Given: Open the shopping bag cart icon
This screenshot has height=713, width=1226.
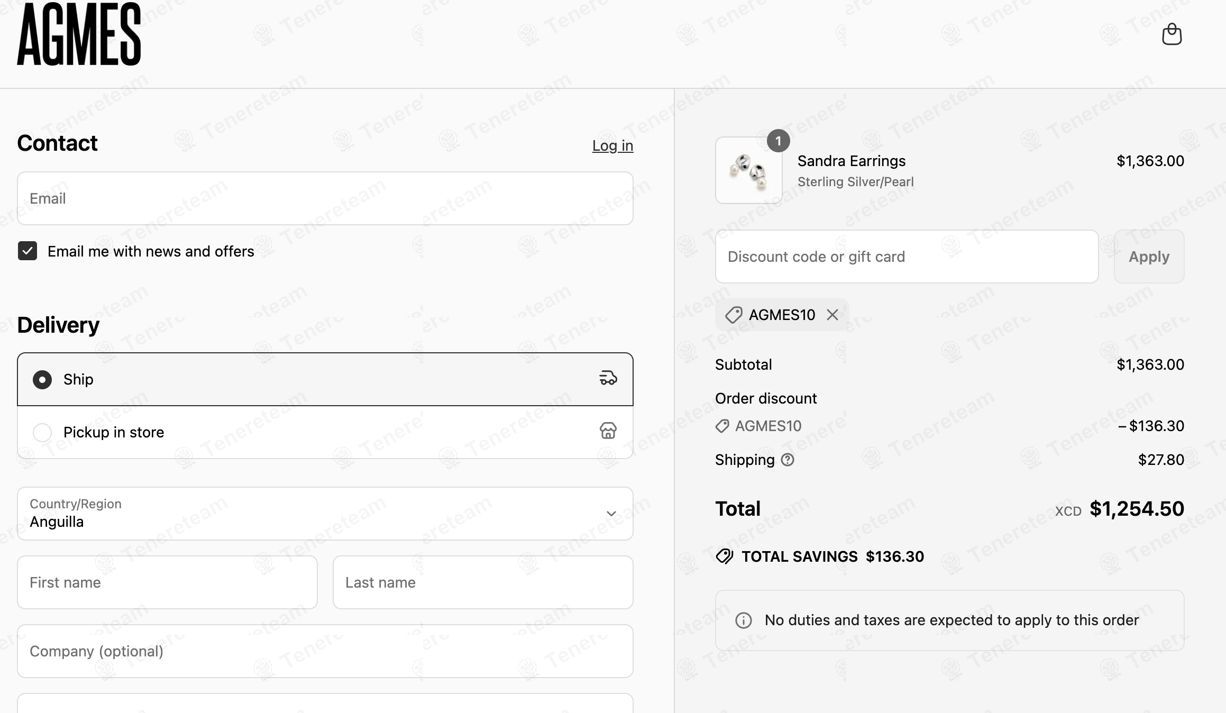Looking at the screenshot, I should click(1172, 34).
